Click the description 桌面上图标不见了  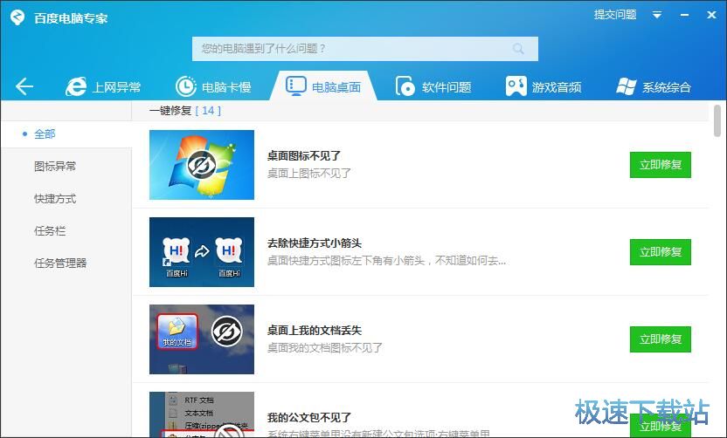tap(309, 173)
